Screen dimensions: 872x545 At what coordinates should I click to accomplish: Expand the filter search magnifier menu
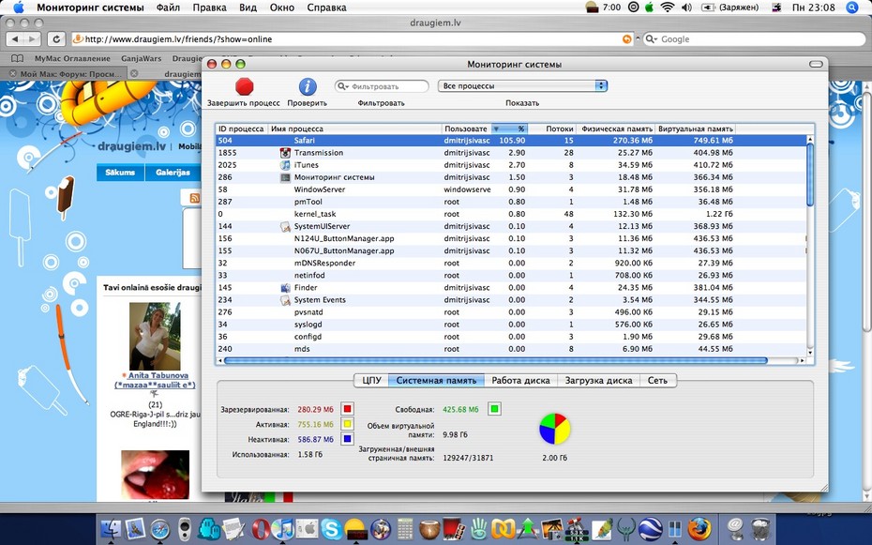point(342,86)
